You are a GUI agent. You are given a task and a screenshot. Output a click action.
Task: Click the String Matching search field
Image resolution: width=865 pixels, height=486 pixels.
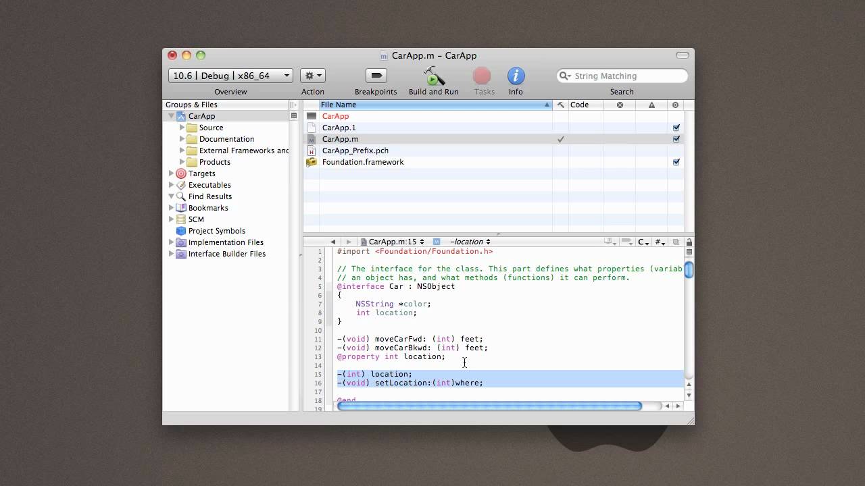coord(622,76)
